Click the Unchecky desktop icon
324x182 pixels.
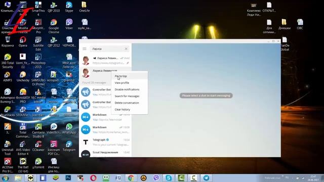coord(23,76)
